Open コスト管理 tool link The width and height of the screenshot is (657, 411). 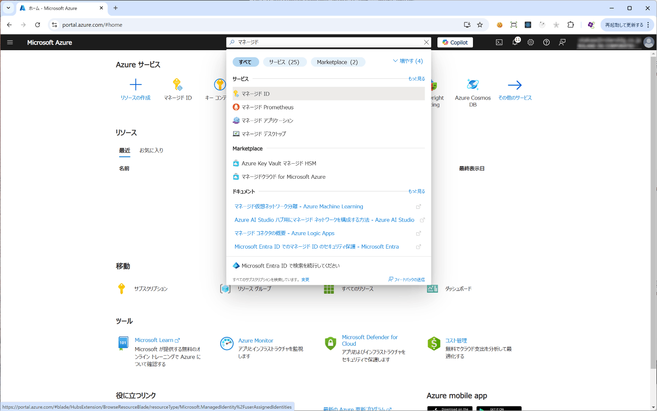pyautogui.click(x=456, y=341)
